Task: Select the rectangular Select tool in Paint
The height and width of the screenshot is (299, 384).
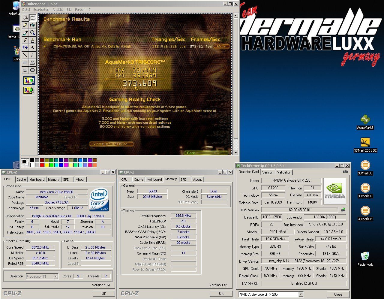Action: click(x=32, y=18)
